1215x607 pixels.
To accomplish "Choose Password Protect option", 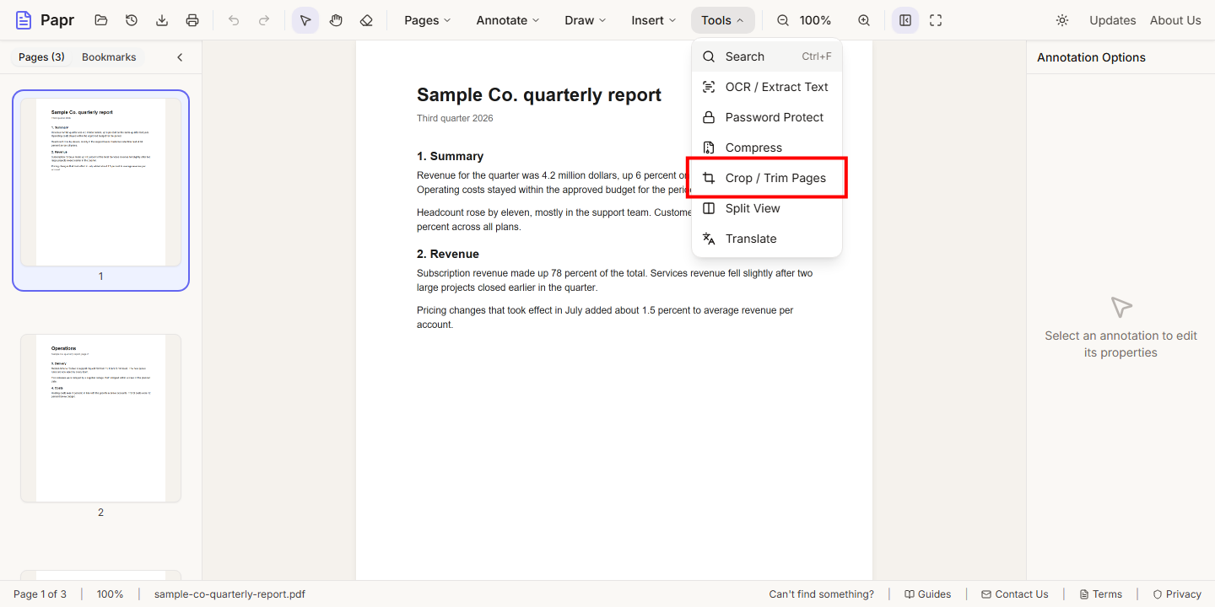I will tap(767, 117).
